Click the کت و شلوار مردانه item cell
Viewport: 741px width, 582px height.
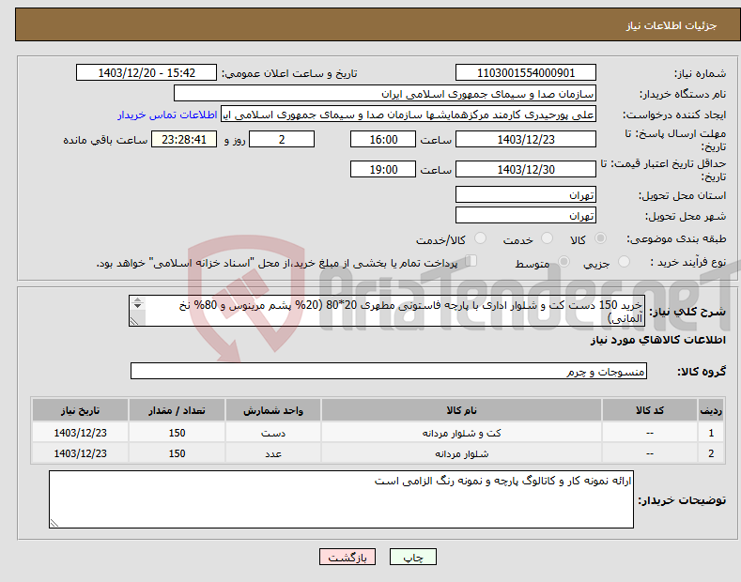point(461,433)
